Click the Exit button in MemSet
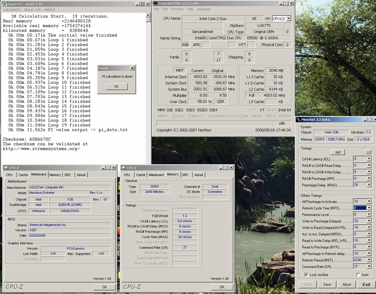 pyautogui.click(x=366, y=284)
